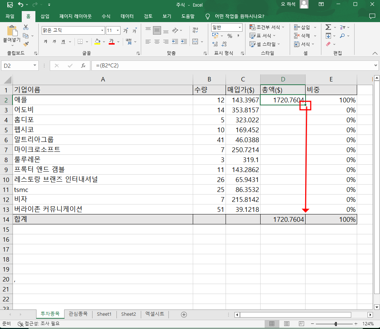Open the 엑셀시트 sheet tab
Image resolution: width=380 pixels, height=329 pixels.
(155, 314)
